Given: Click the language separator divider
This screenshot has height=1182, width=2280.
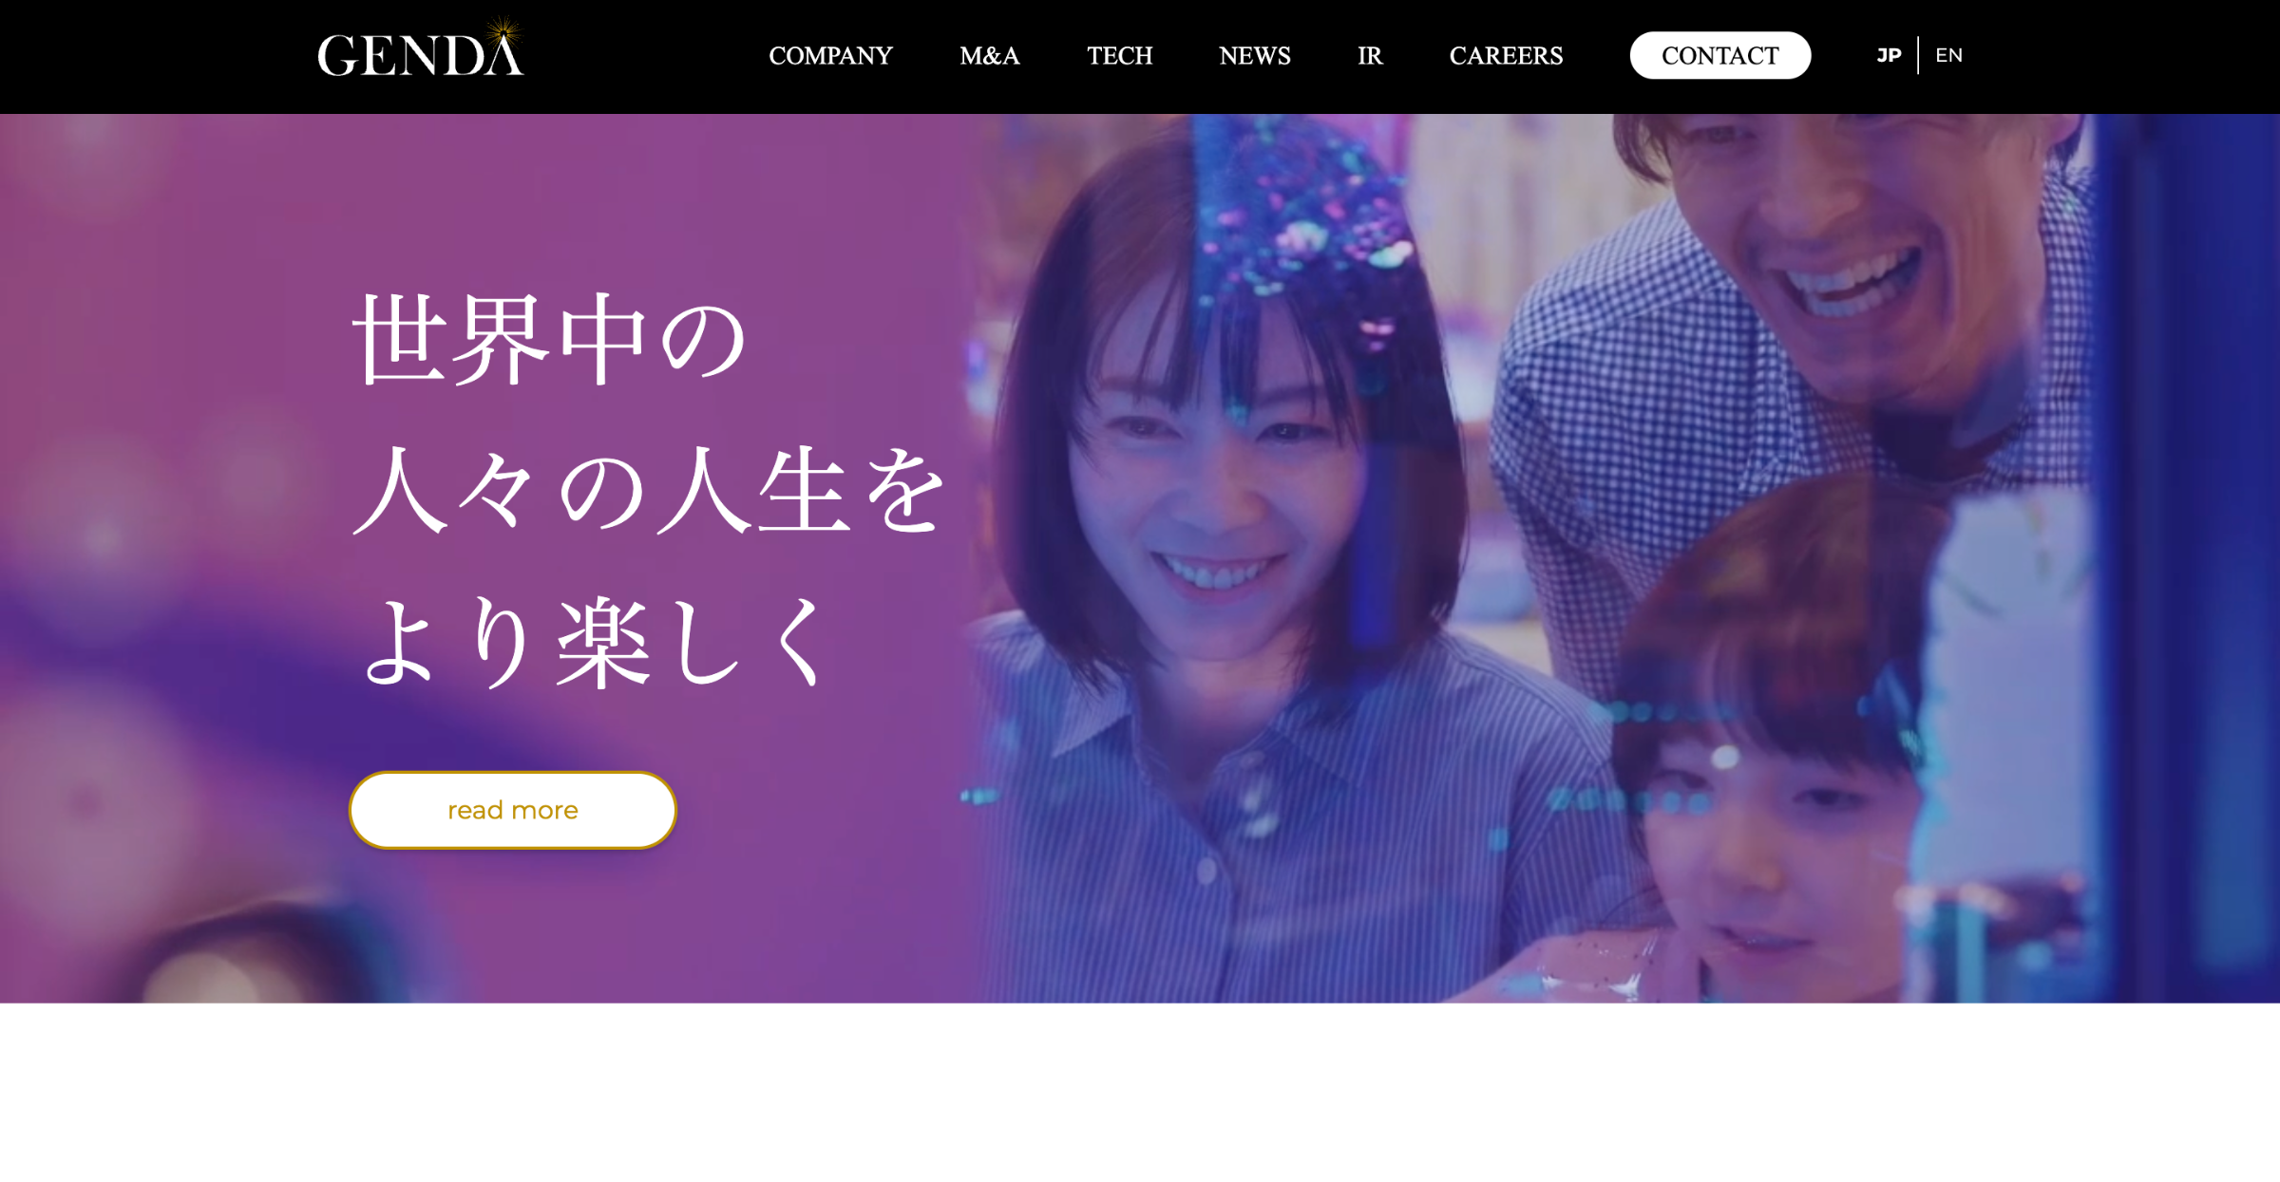Looking at the screenshot, I should coord(1916,56).
